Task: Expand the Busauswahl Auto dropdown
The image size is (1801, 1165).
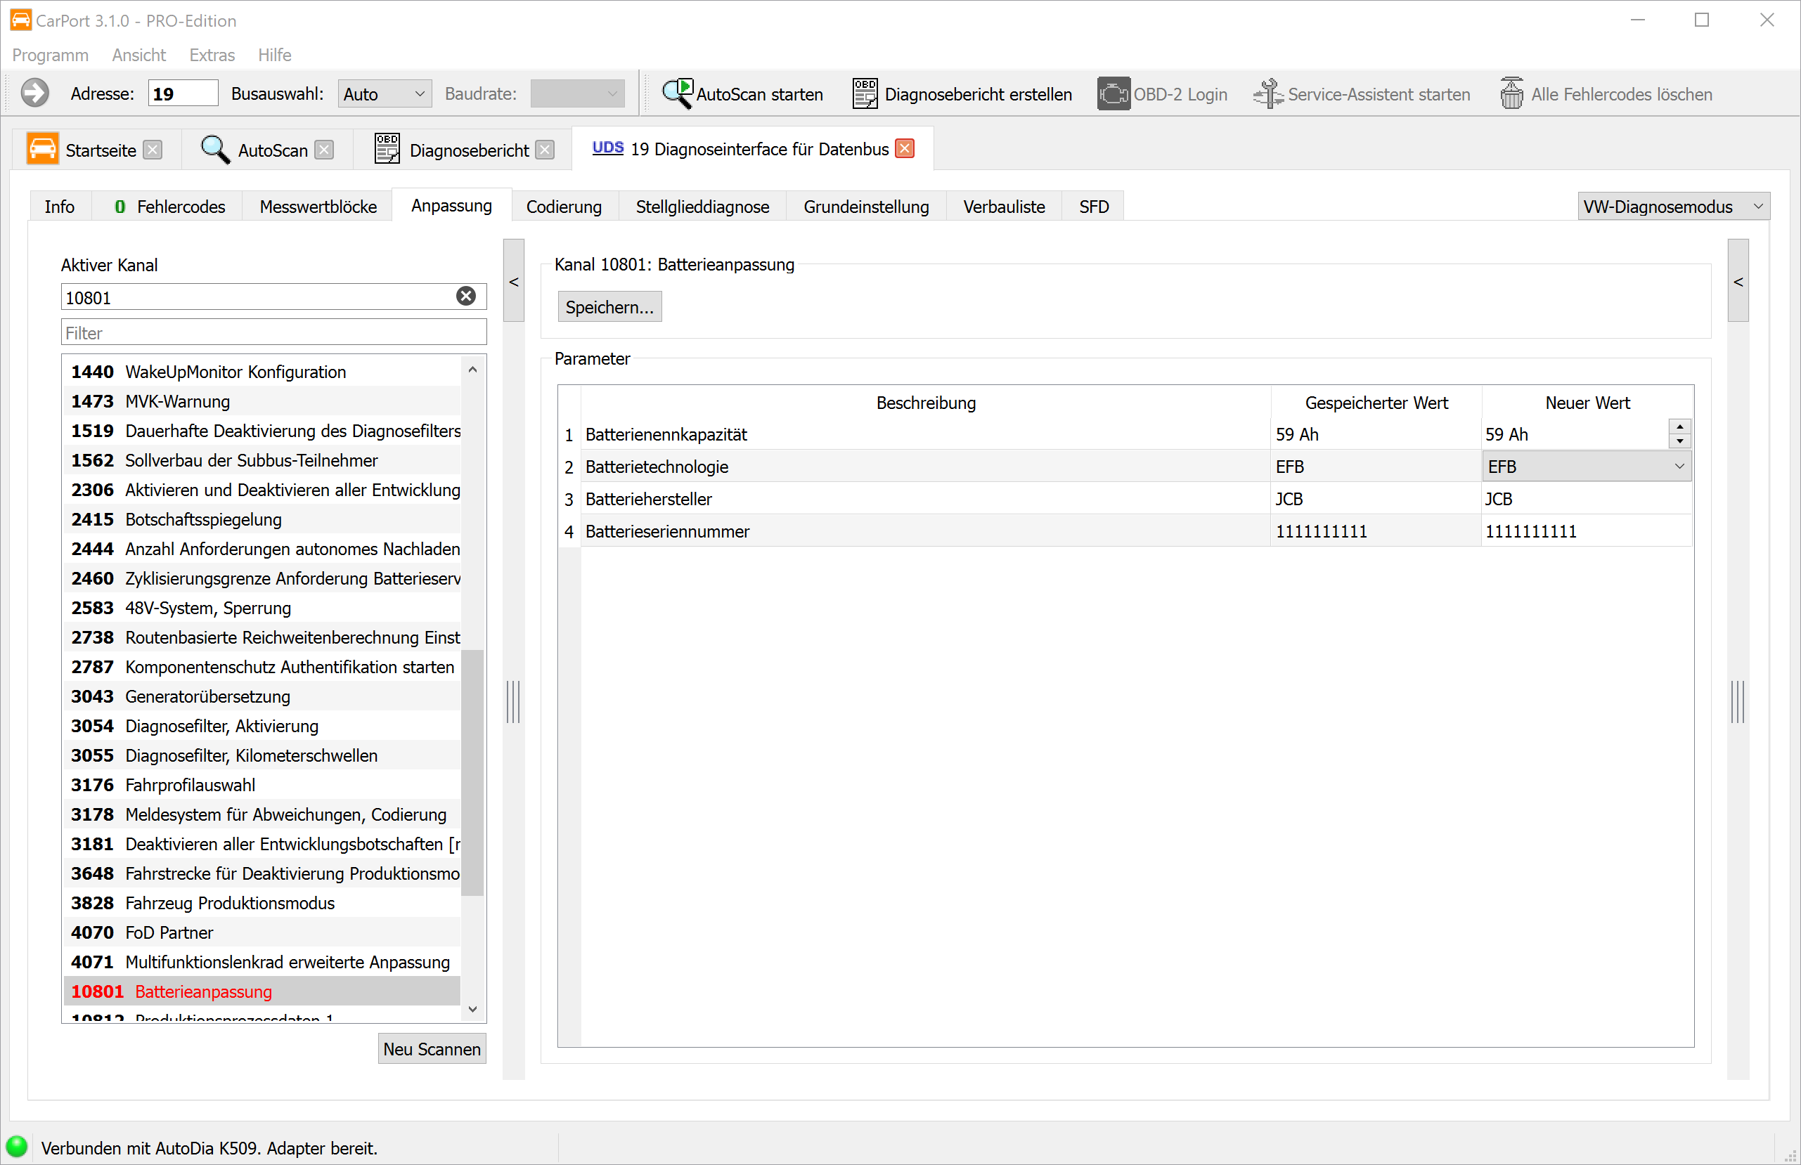Action: click(x=419, y=95)
